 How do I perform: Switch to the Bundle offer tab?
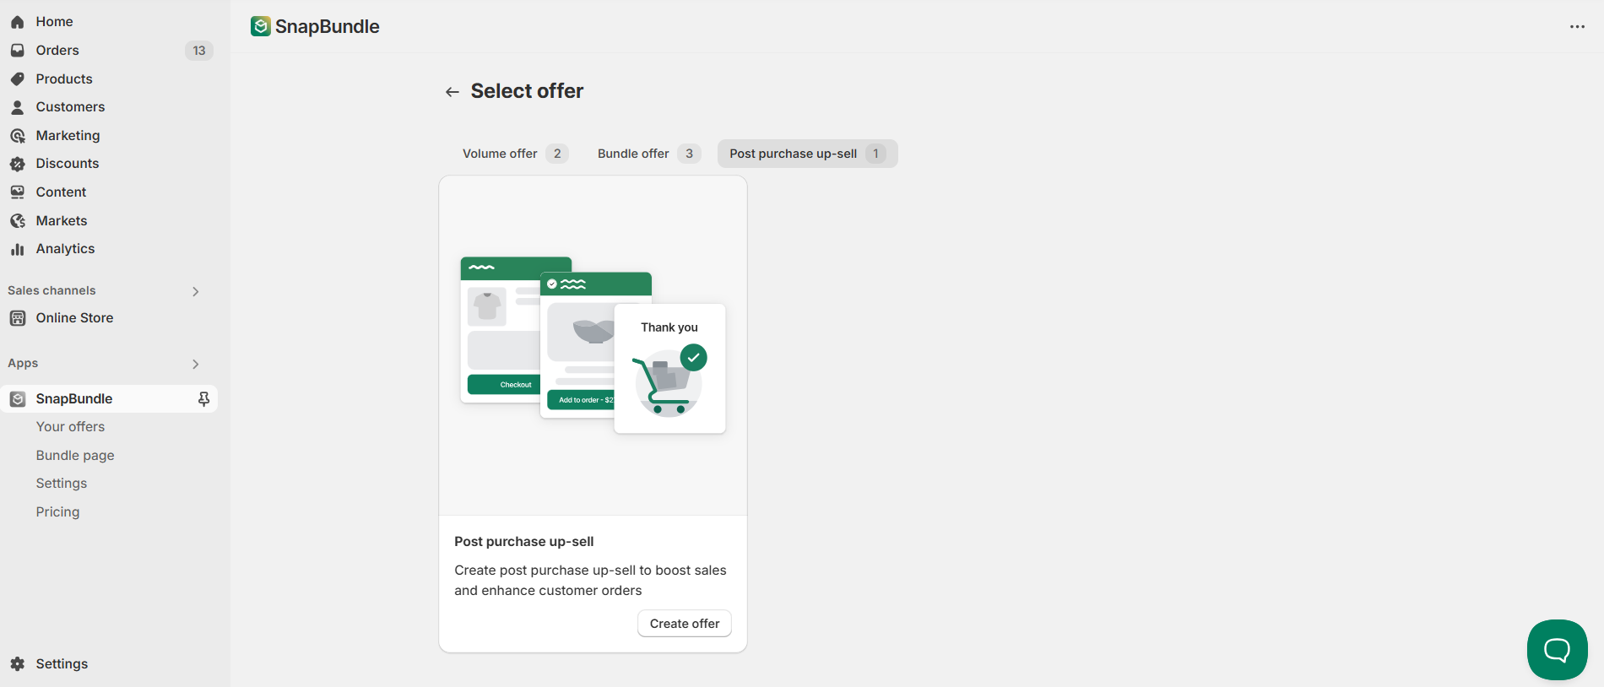click(x=648, y=154)
